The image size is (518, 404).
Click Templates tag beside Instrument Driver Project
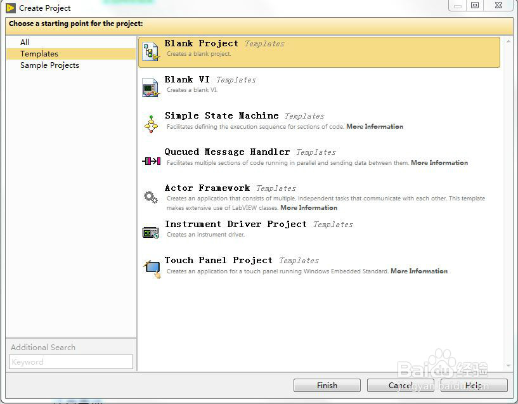[333, 225]
